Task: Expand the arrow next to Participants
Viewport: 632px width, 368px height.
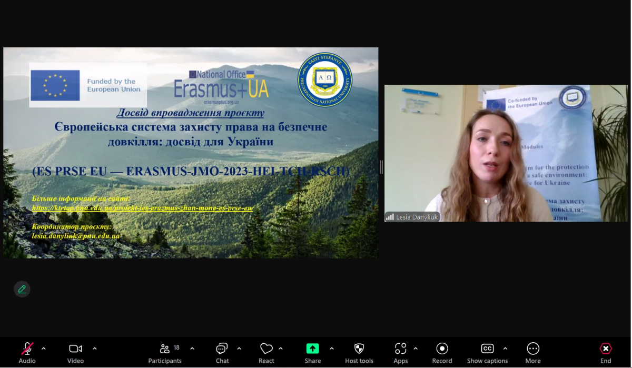Action: click(192, 349)
